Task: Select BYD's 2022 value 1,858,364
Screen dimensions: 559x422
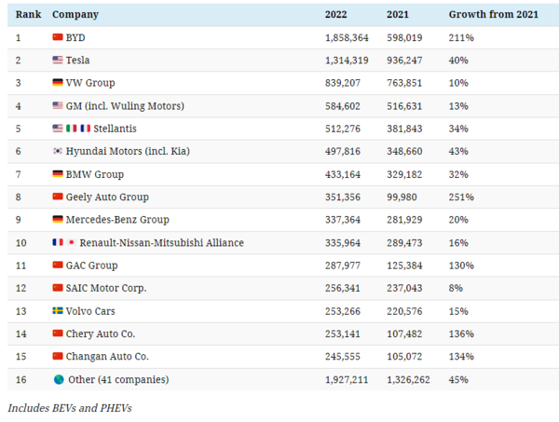Action: (x=347, y=38)
